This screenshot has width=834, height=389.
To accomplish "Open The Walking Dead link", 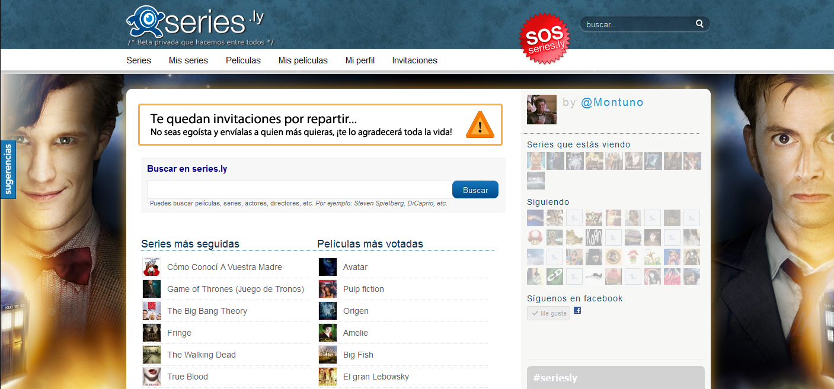I will [x=202, y=355].
